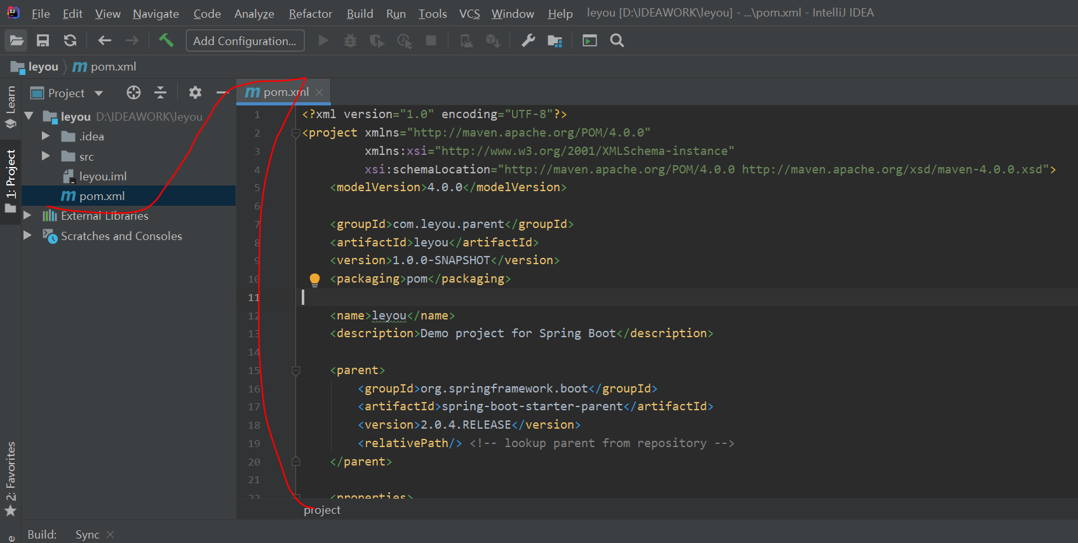Click the Locate/scroll-from-source target icon

133,93
